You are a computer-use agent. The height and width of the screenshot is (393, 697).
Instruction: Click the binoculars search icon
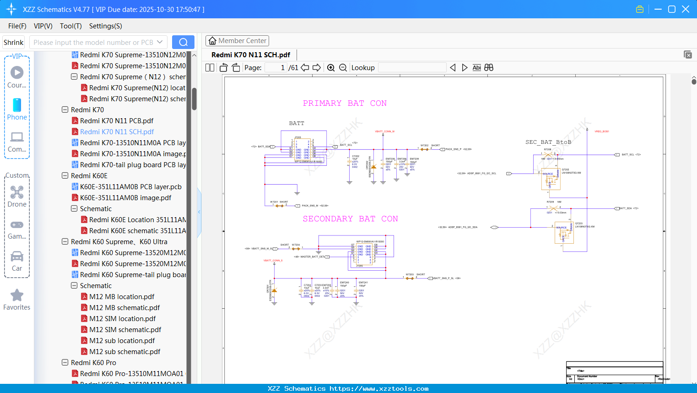click(489, 68)
